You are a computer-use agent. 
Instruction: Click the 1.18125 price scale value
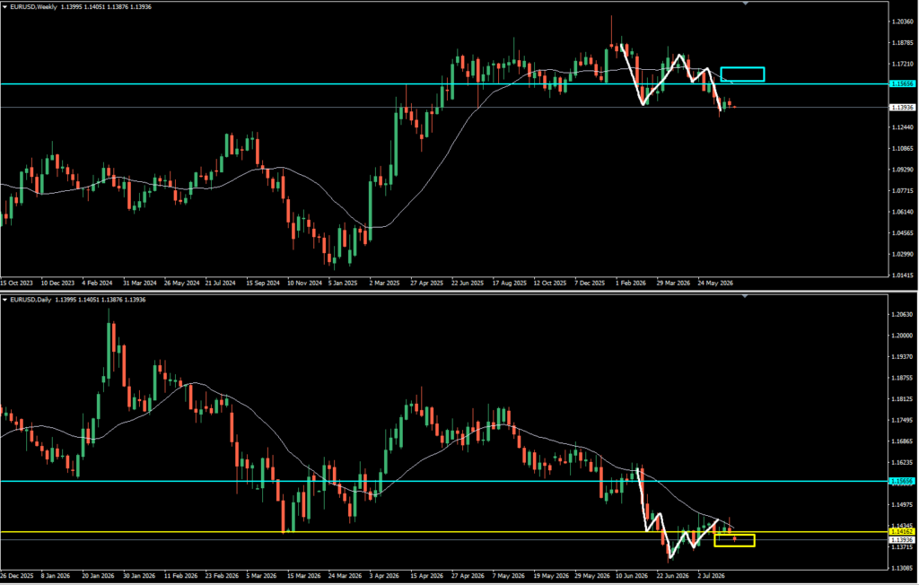[x=903, y=398]
